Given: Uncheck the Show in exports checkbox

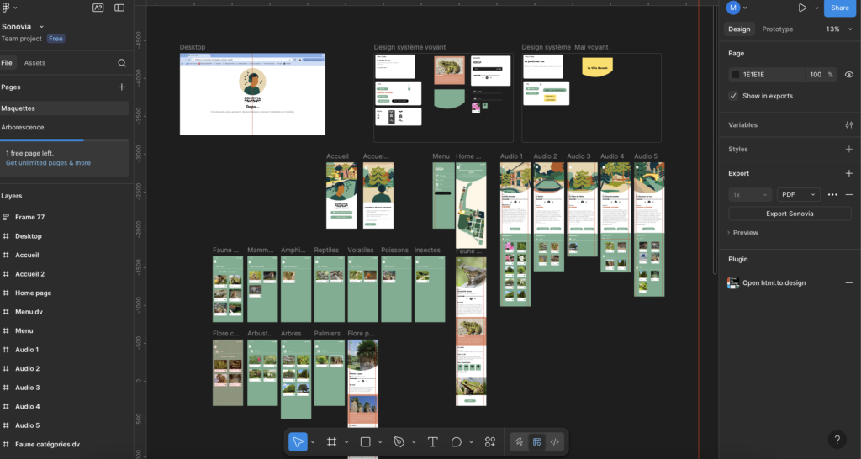Looking at the screenshot, I should [734, 96].
